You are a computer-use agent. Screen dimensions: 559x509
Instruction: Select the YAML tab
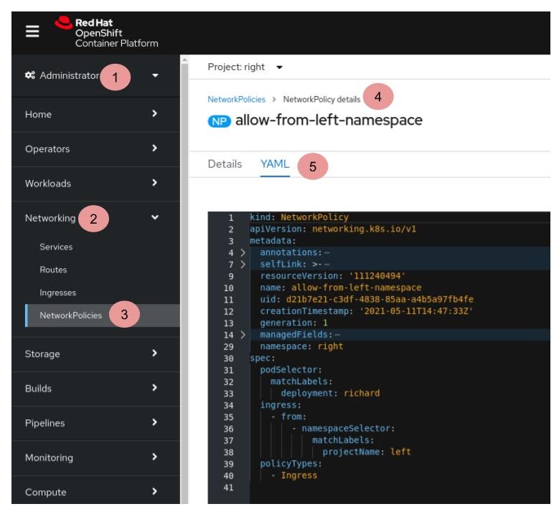[275, 164]
